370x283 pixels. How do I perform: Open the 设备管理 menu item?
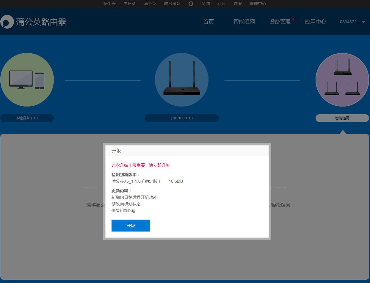[280, 22]
